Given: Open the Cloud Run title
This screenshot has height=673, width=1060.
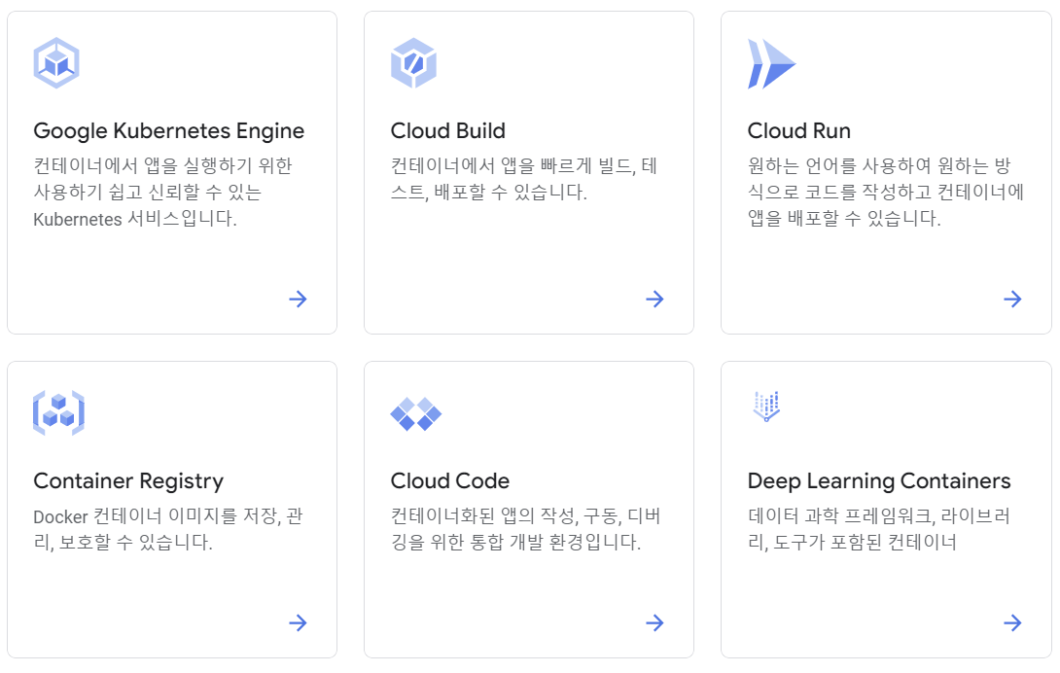Looking at the screenshot, I should coord(799,130).
